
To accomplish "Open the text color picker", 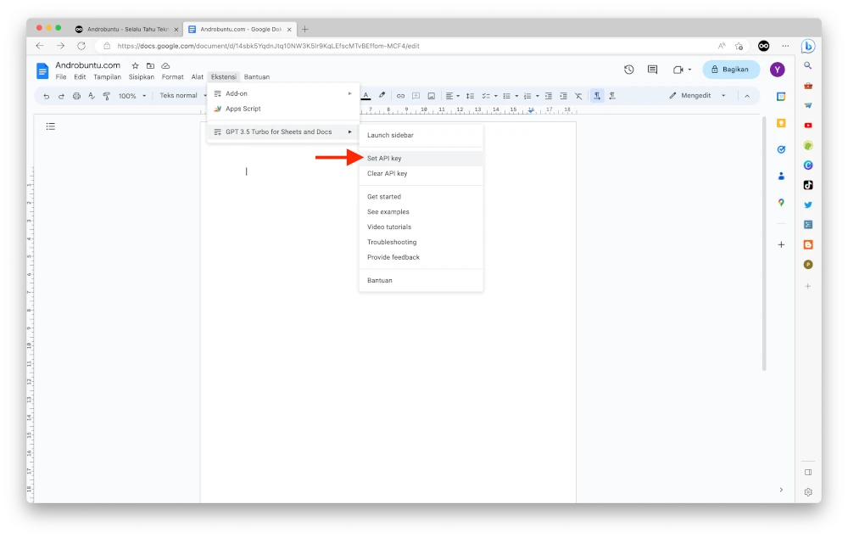I will click(365, 95).
